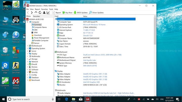Expand the Motherboard tree node
This screenshot has height=102, width=182.
28,46
